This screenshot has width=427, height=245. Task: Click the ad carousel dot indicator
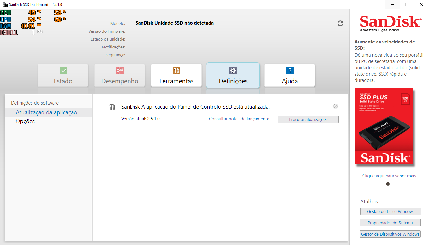[x=388, y=184]
